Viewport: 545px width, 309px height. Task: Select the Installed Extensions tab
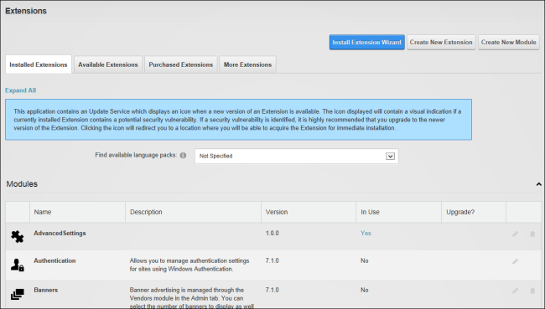pyautogui.click(x=39, y=64)
